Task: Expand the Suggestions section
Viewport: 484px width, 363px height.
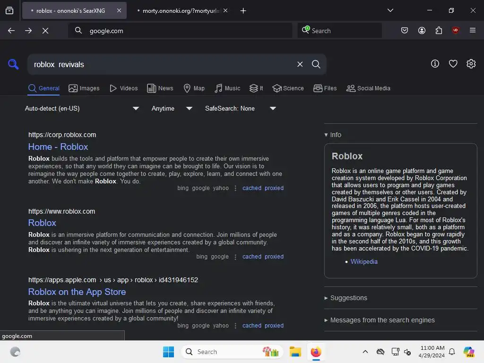Action: click(346, 298)
